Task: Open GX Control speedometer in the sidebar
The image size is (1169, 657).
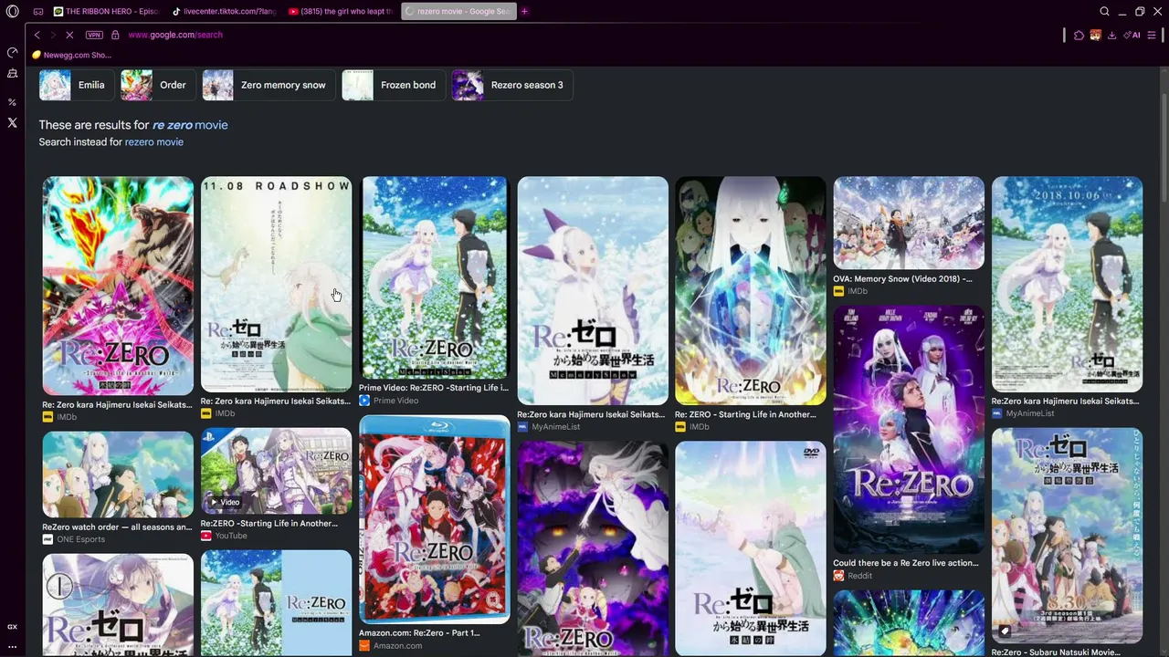Action: point(12,53)
